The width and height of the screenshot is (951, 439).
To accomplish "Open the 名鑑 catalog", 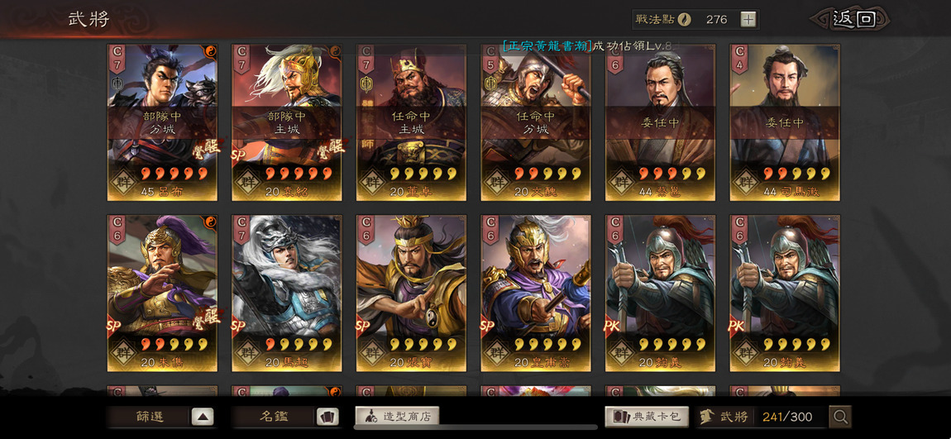I will 273,418.
